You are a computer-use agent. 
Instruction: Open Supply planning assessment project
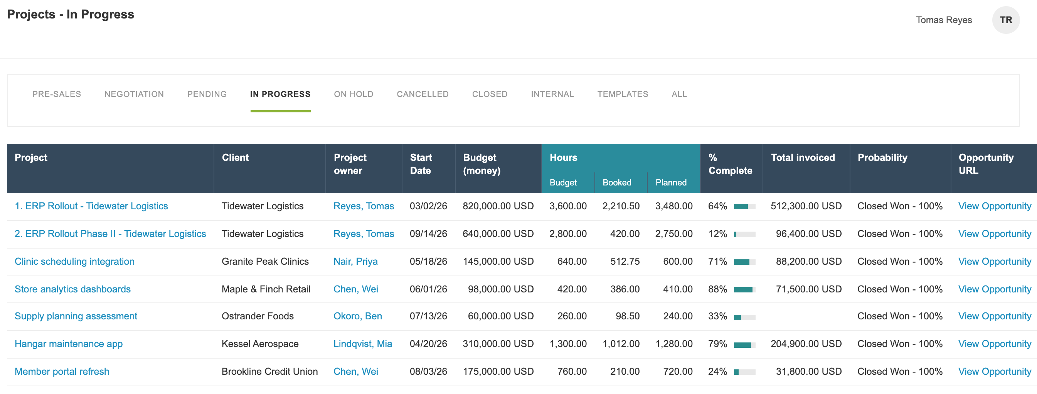(76, 316)
